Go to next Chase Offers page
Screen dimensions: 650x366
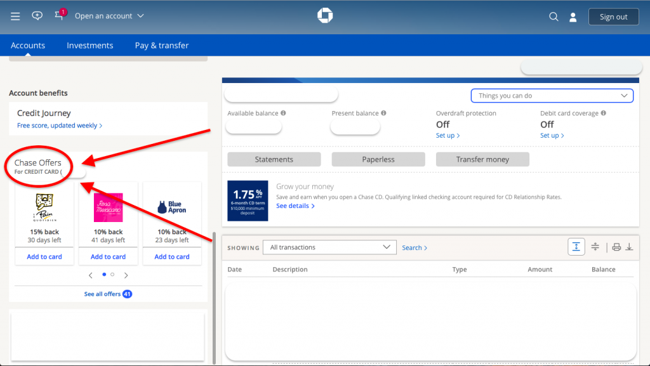[x=126, y=275]
